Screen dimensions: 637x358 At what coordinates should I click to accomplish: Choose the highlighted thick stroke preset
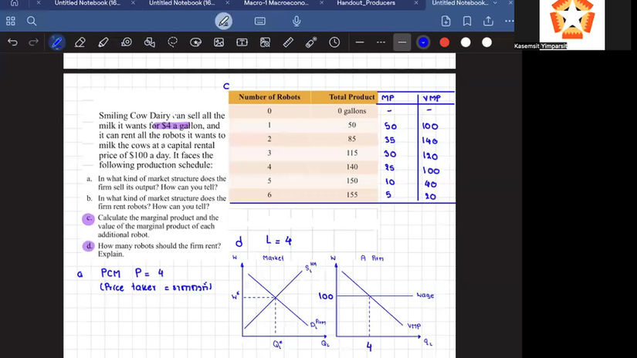pos(402,42)
